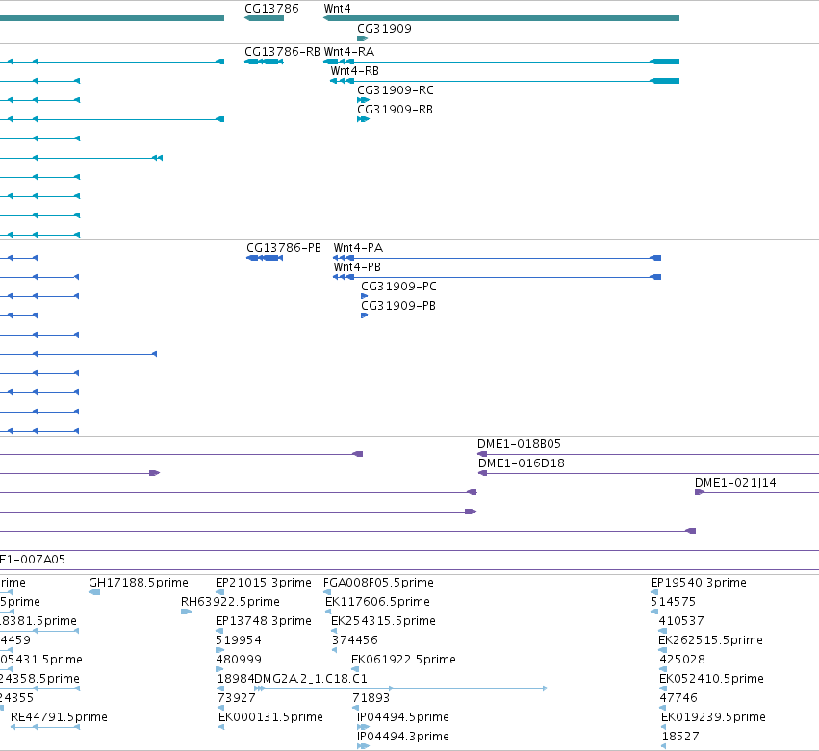Image resolution: width=819 pixels, height=751 pixels.
Task: Click the CG31909-RC transcript label
Action: coord(396,90)
